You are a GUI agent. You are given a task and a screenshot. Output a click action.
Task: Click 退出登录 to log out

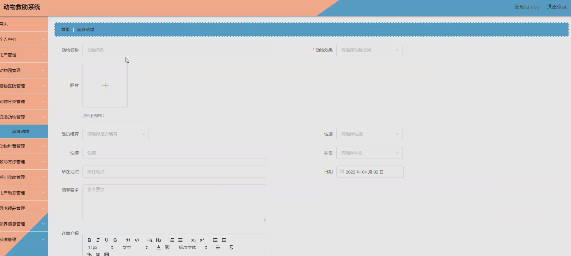[557, 7]
